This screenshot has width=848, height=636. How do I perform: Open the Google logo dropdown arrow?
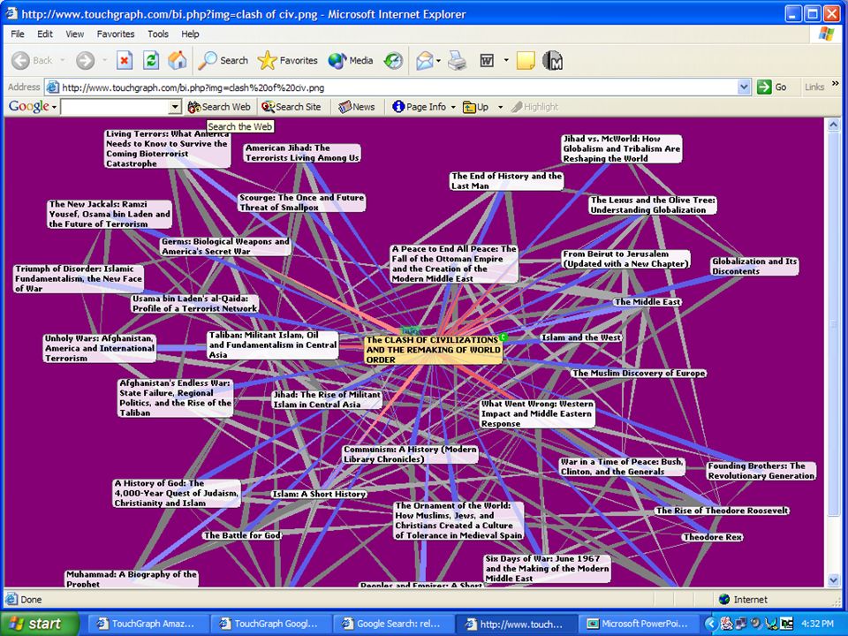pyautogui.click(x=54, y=107)
